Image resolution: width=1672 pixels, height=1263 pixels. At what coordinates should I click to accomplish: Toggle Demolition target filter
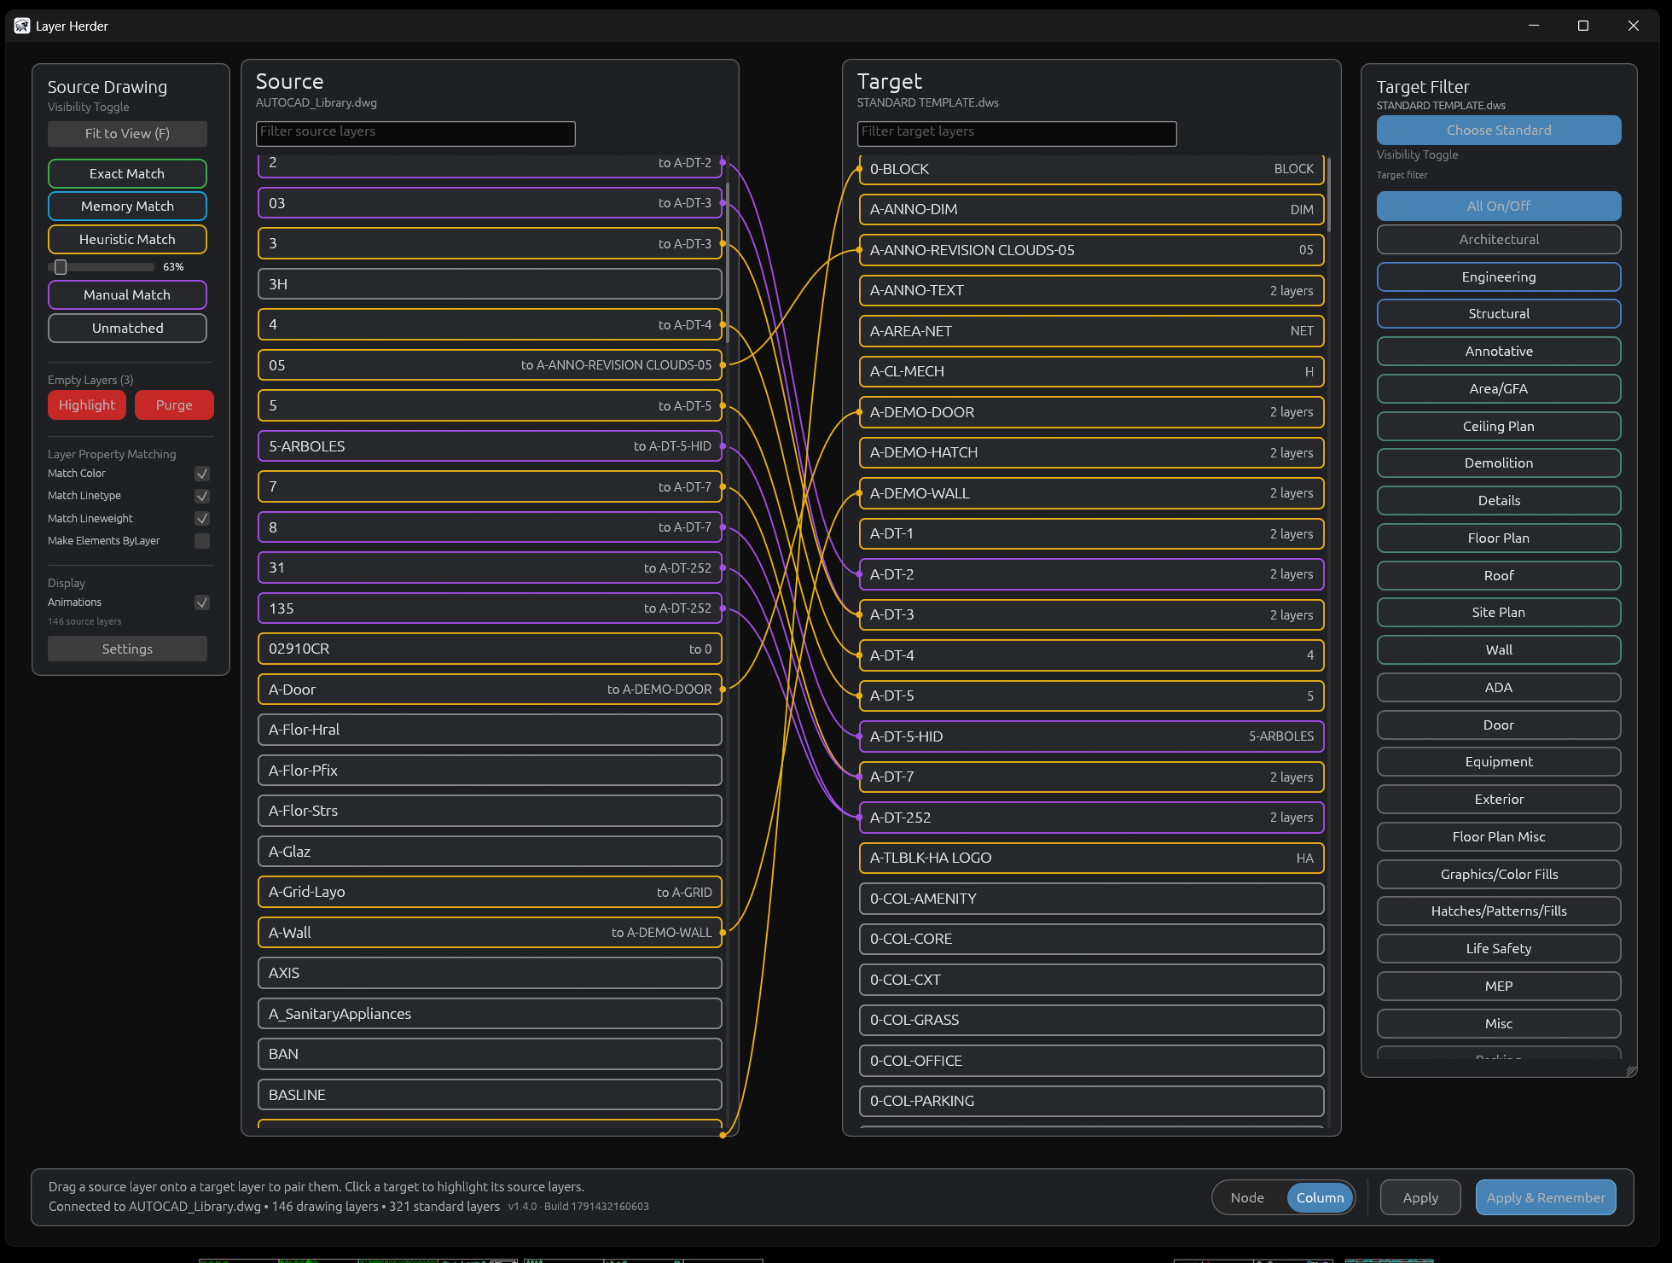[1499, 463]
